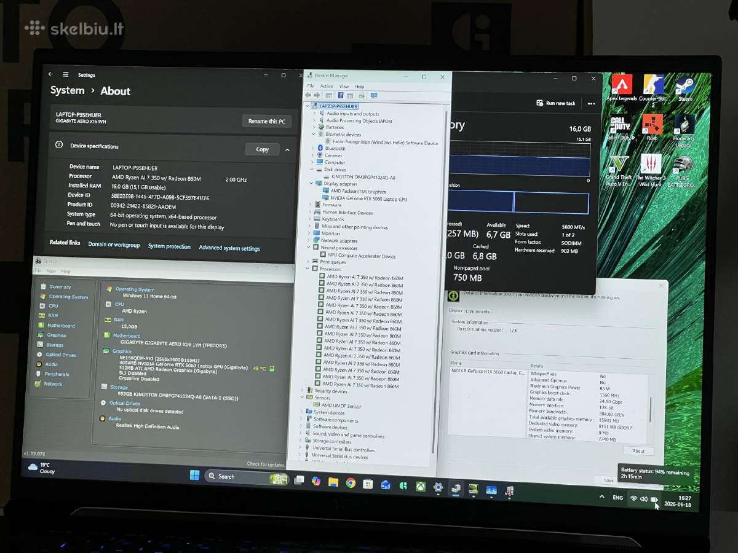This screenshot has width=738, height=553.
Task: Click Device Manager back arrow toolbar icon
Action: (x=309, y=95)
